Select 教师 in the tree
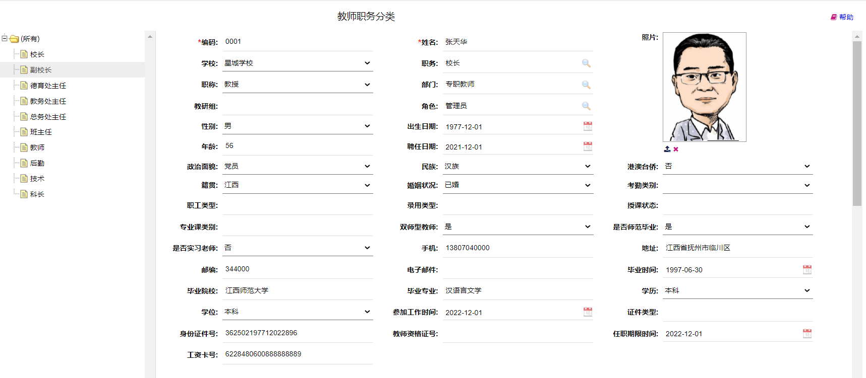866x378 pixels. tap(37, 147)
